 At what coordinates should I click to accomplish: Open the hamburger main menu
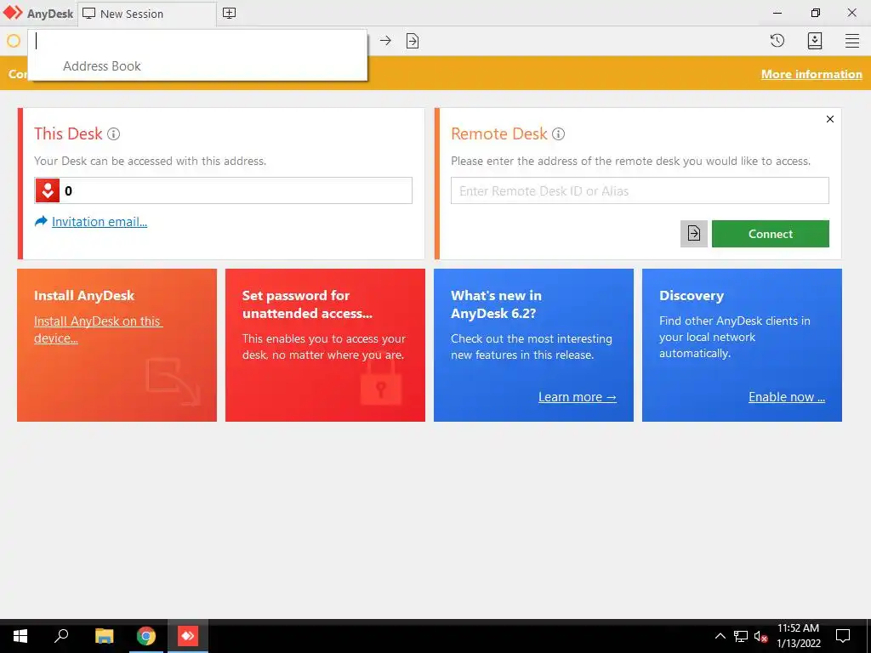coord(852,41)
